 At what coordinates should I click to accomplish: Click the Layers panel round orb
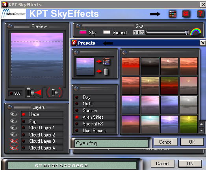click(x=10, y=107)
